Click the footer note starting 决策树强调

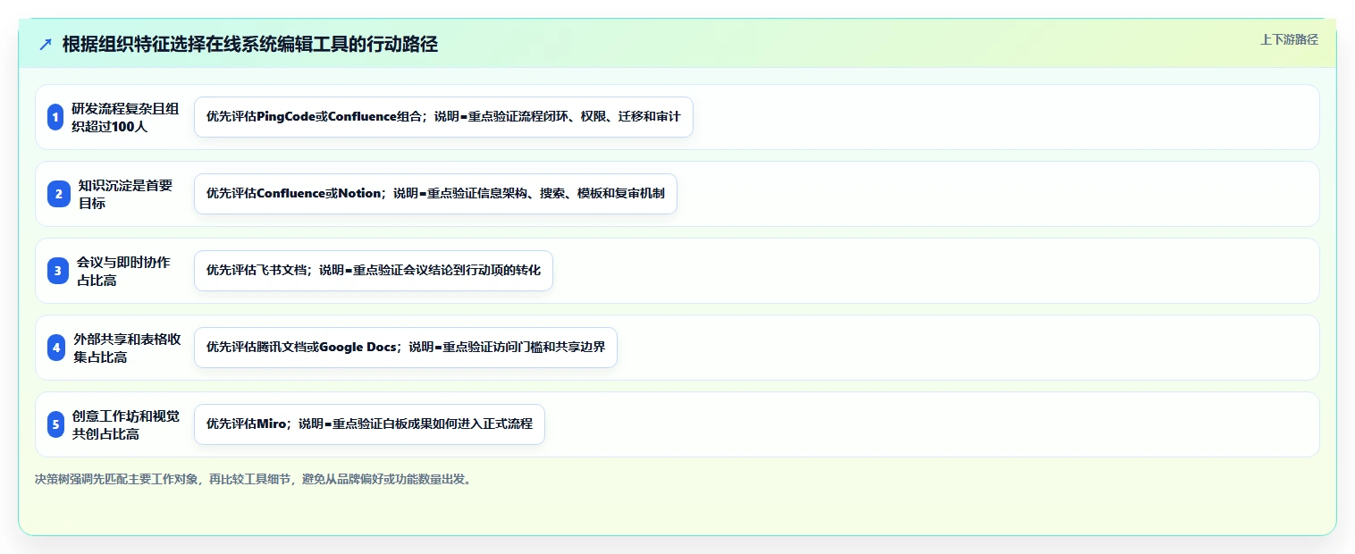click(x=255, y=480)
